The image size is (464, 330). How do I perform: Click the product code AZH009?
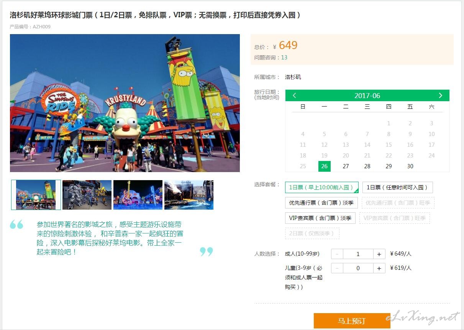[x=41, y=27]
